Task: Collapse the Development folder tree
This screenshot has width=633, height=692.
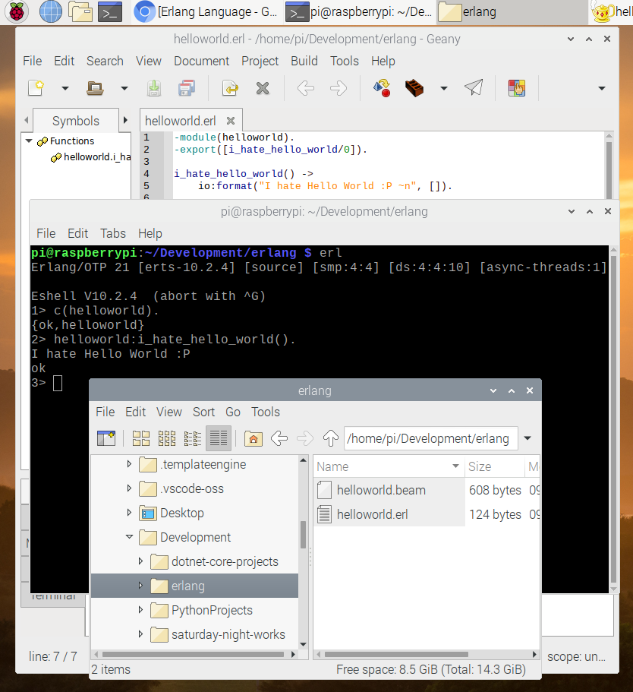Action: click(130, 537)
